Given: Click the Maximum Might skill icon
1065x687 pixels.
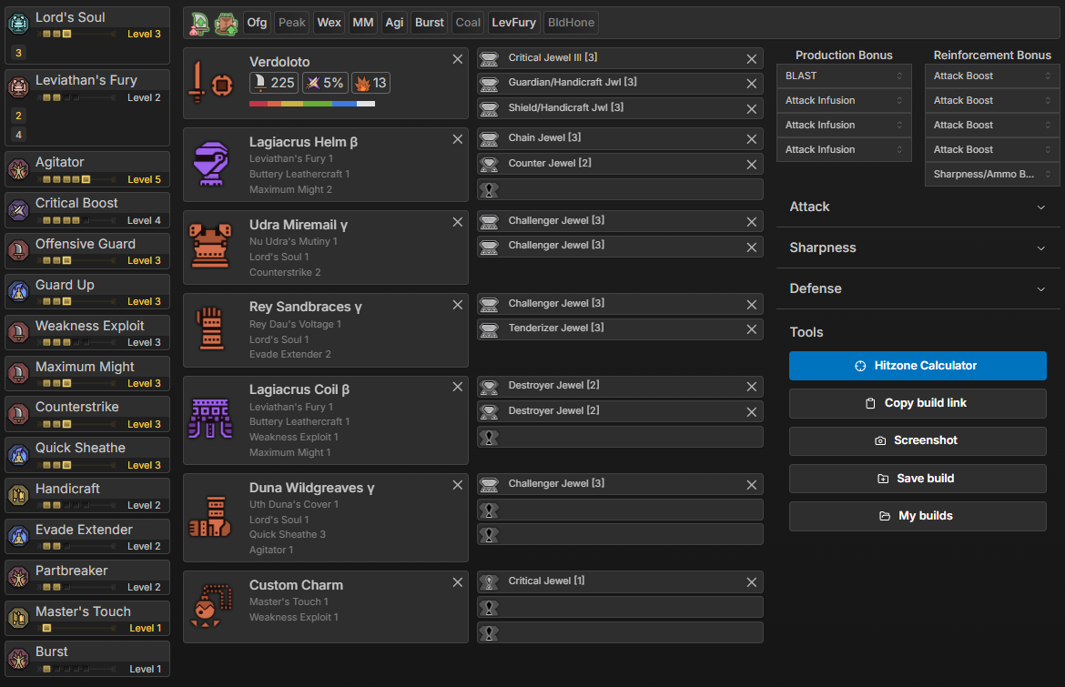Looking at the screenshot, I should coord(18,373).
